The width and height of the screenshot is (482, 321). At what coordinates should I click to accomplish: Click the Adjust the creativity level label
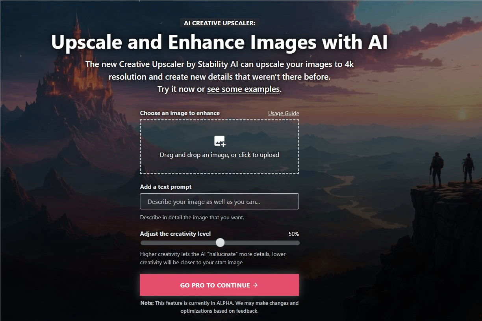pyautogui.click(x=175, y=233)
